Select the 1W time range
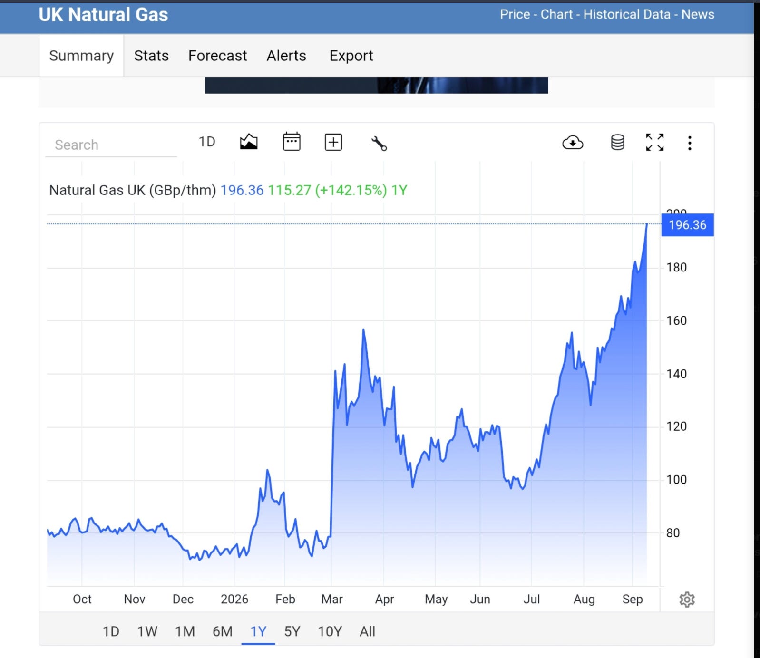Screen dimensions: 760x658 click(x=147, y=631)
